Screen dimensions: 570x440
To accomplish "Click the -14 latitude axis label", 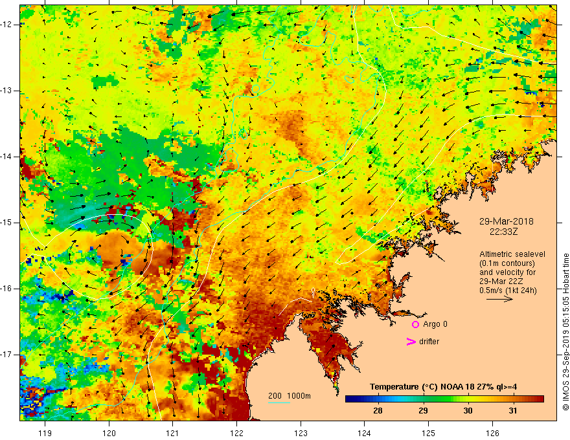I will [x=7, y=157].
